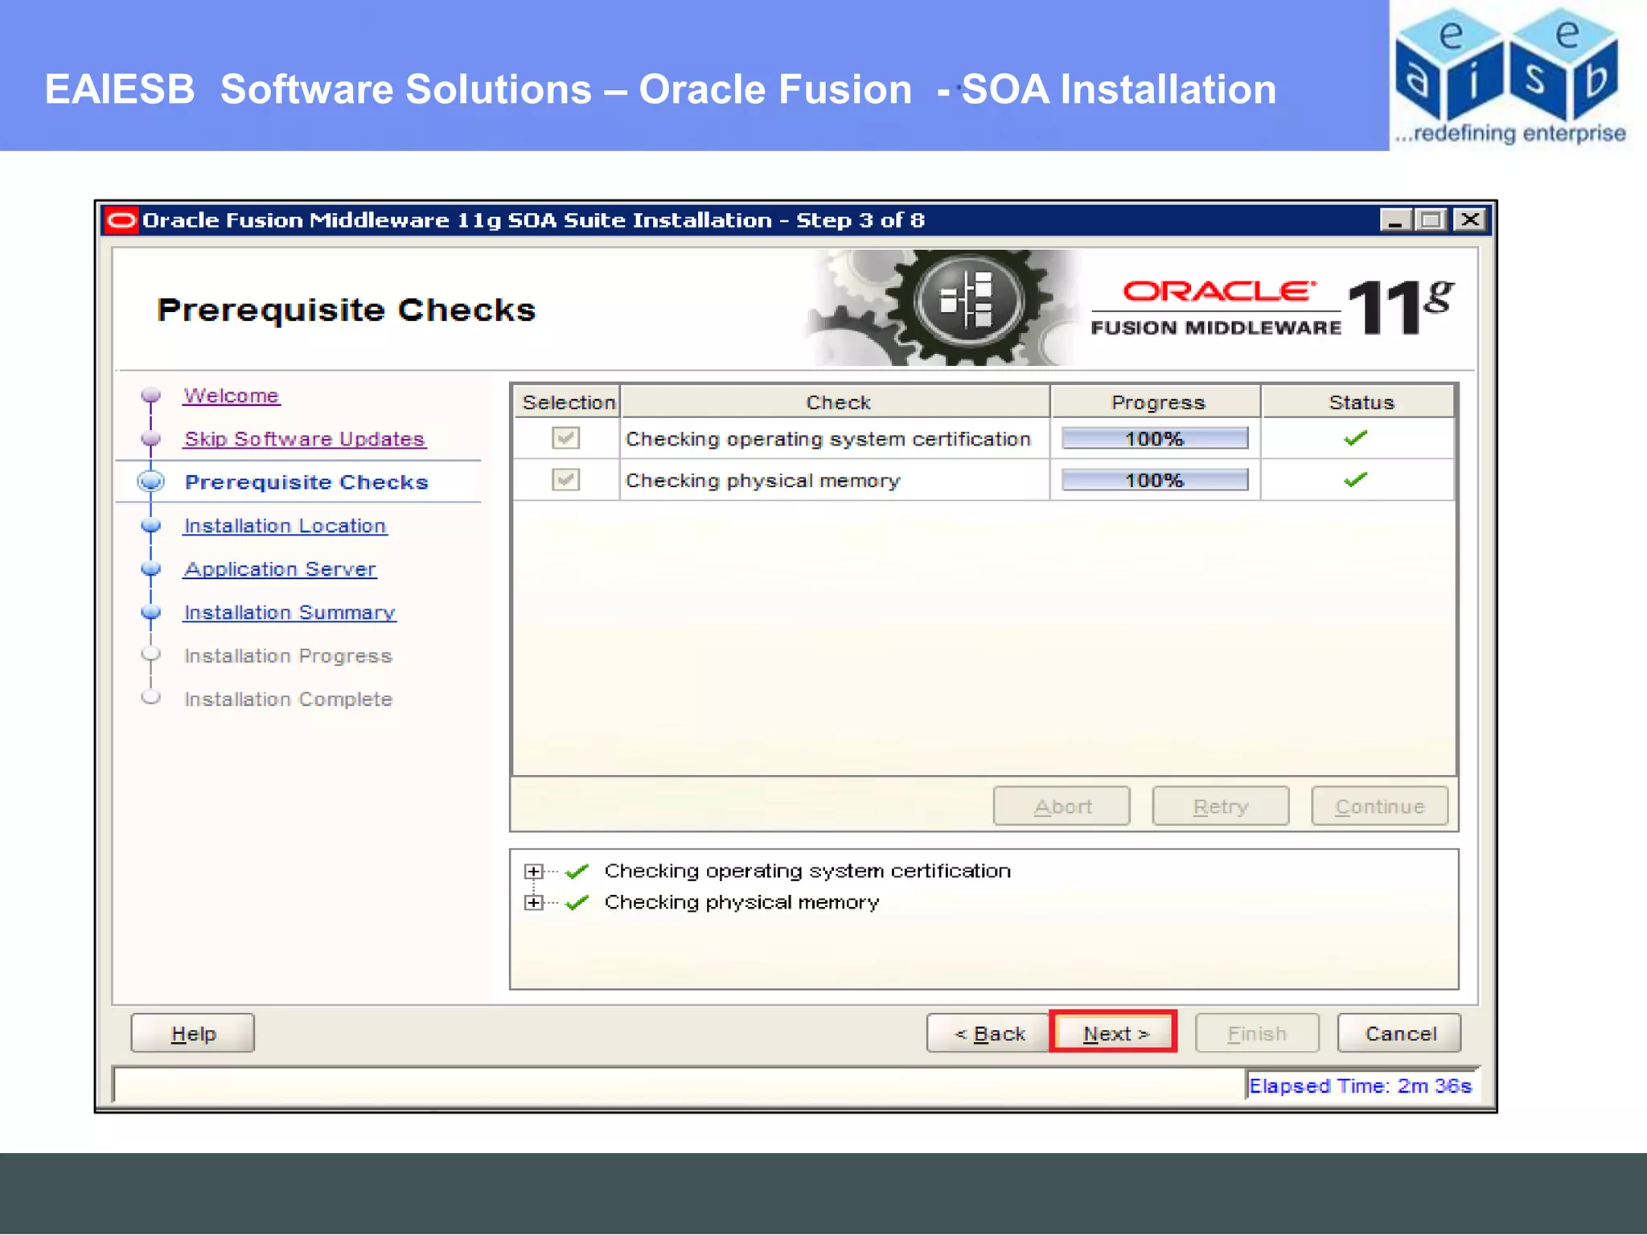
Task: Click the Installation Location step bullet
Action: pos(150,526)
